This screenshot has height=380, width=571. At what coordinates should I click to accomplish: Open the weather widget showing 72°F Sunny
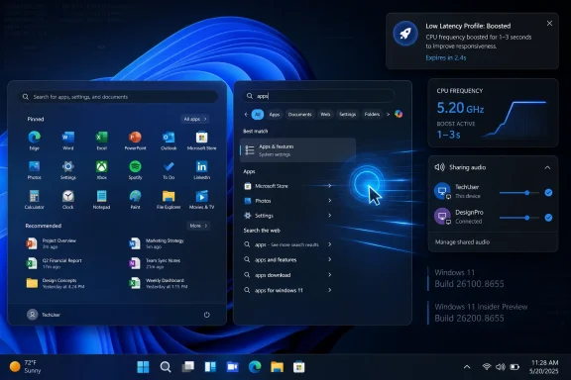pyautogui.click(x=26, y=366)
